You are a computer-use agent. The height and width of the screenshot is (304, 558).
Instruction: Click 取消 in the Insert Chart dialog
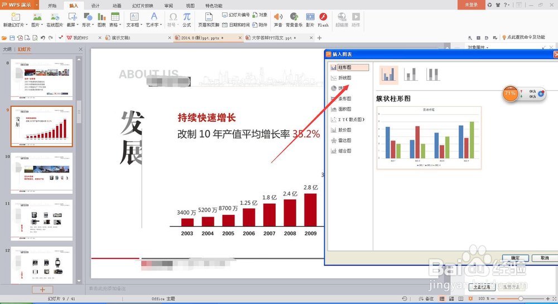coord(545,258)
